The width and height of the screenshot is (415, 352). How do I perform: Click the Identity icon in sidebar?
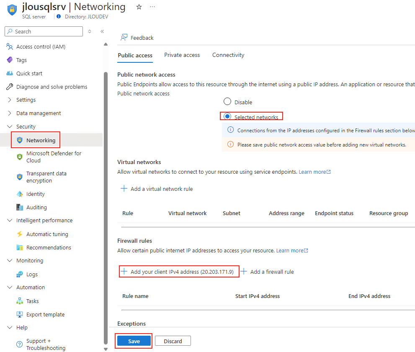[x=20, y=194]
